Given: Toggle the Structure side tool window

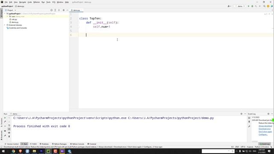Looking at the screenshot, I should point(1,122).
